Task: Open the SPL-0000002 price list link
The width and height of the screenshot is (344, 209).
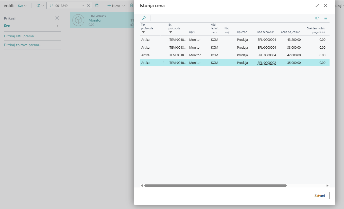Action: click(x=267, y=63)
